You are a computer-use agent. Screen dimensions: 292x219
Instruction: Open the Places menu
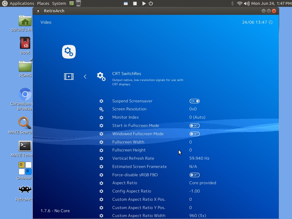(x=43, y=3)
